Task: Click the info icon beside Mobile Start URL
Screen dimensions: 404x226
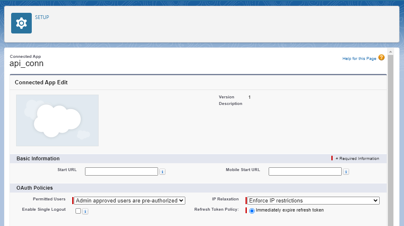Action: 346,172
